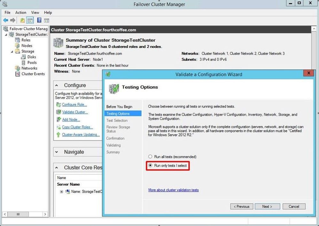Expand the Navigate section

[57, 152]
